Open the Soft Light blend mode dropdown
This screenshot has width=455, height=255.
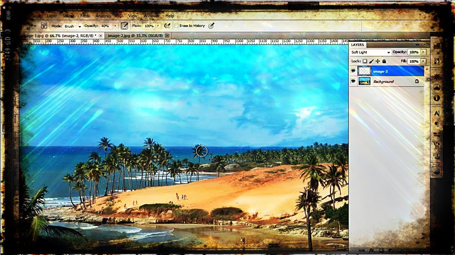[370, 52]
